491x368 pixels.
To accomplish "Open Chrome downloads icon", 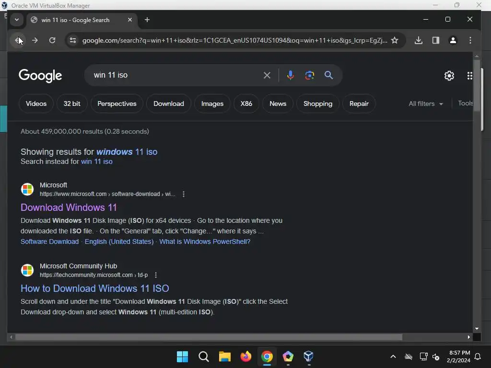I will pos(419,40).
